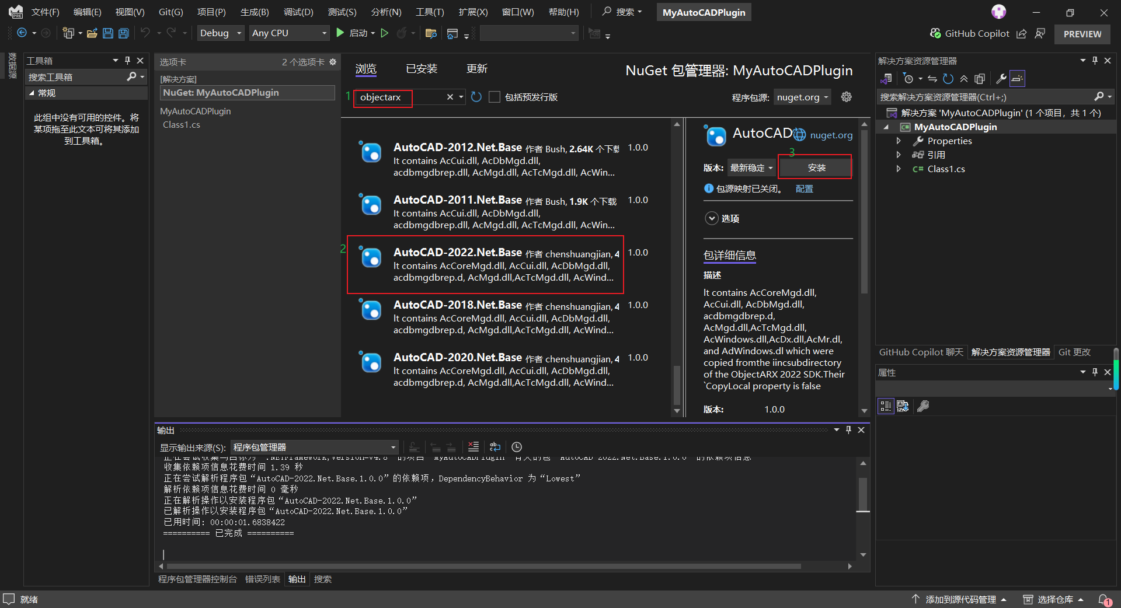Click the green Start debugging play icon

point(340,33)
